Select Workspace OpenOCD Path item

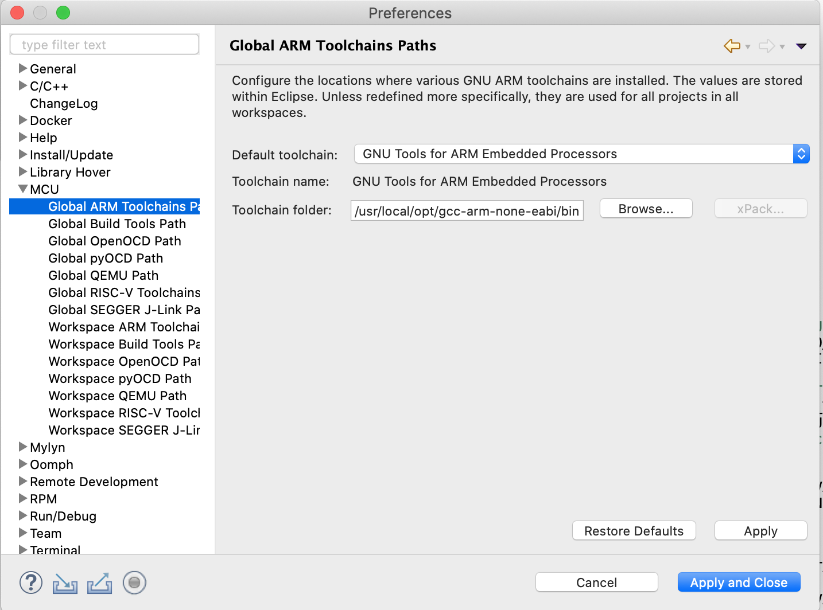(x=124, y=361)
